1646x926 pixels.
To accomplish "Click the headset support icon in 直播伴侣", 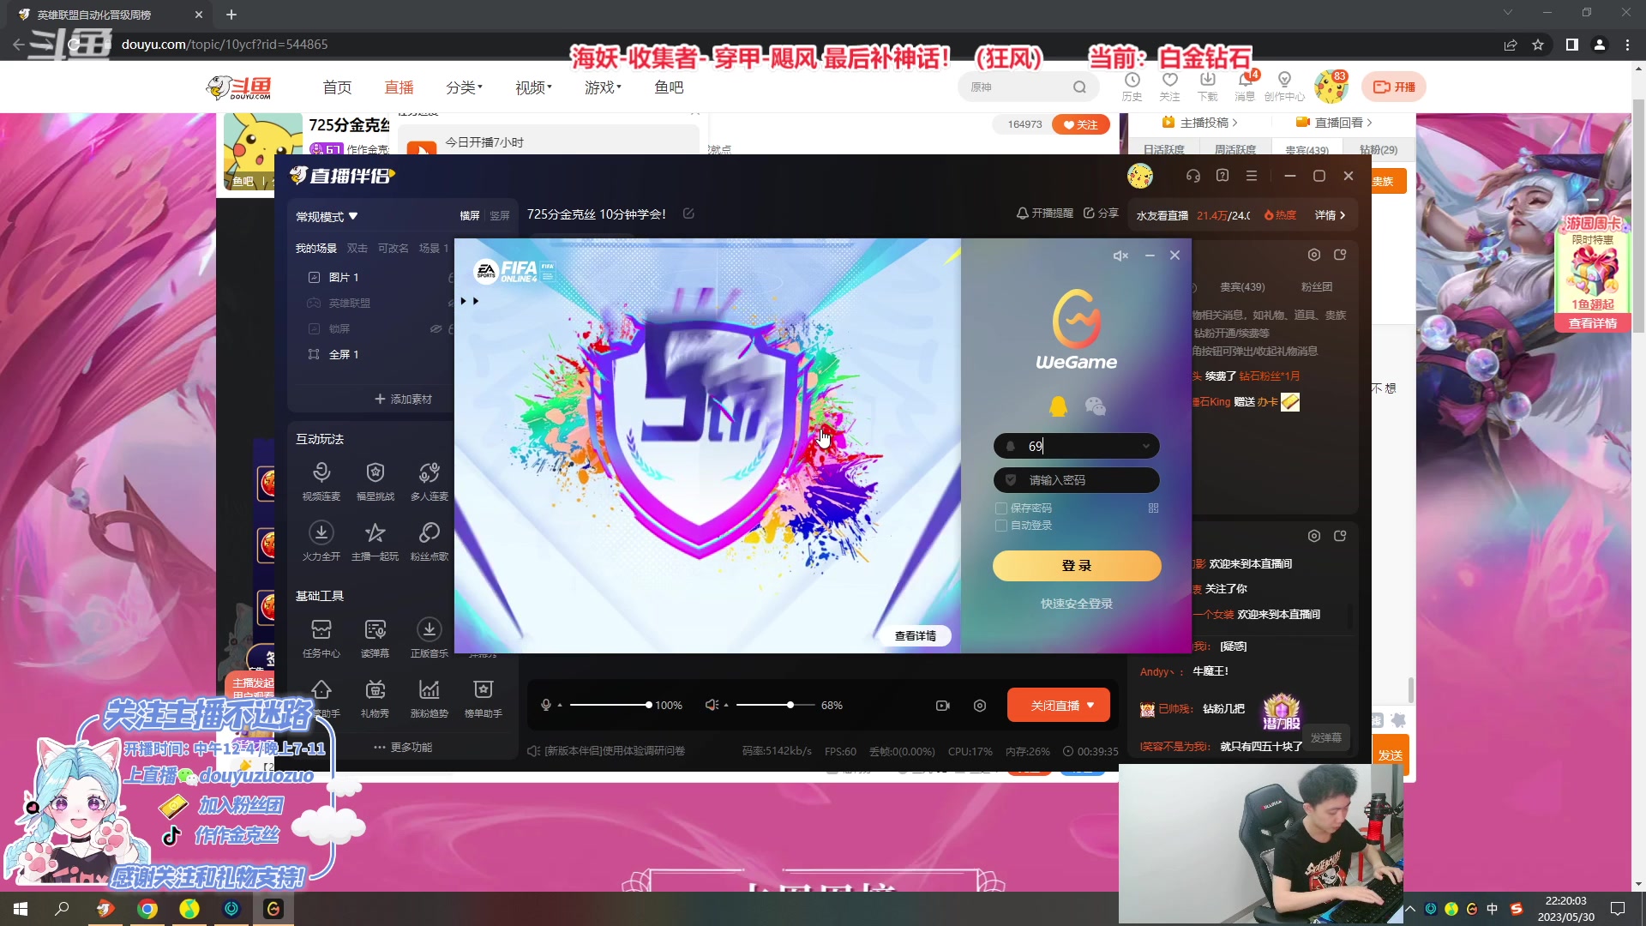I will [x=1193, y=176].
